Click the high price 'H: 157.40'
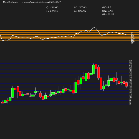The image size is (139, 139). click(x=80, y=8)
